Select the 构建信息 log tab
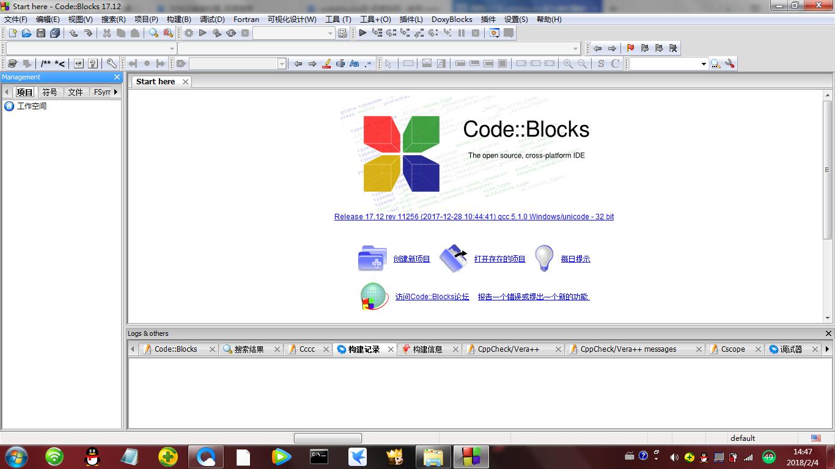 (427, 349)
